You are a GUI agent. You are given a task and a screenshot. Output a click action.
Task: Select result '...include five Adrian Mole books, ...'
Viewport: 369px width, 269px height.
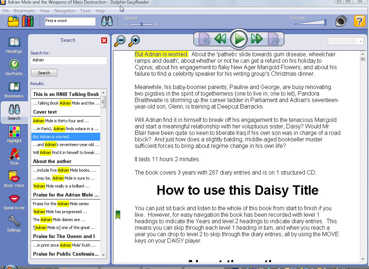(x=66, y=170)
